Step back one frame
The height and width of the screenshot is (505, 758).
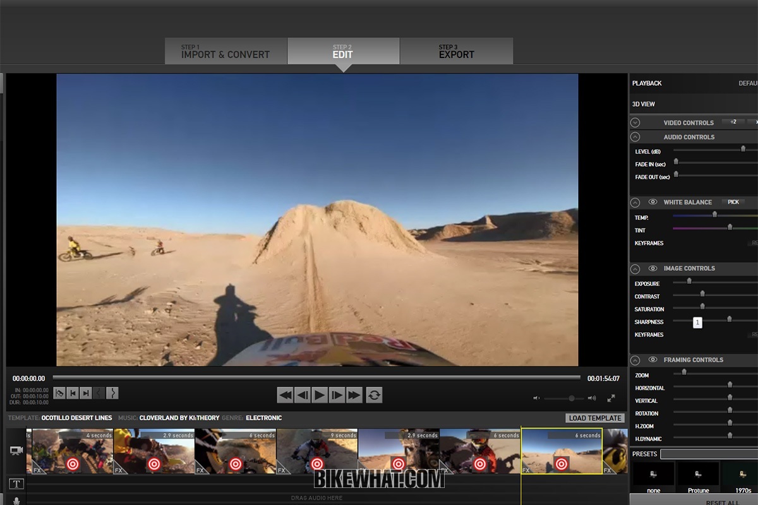point(303,395)
